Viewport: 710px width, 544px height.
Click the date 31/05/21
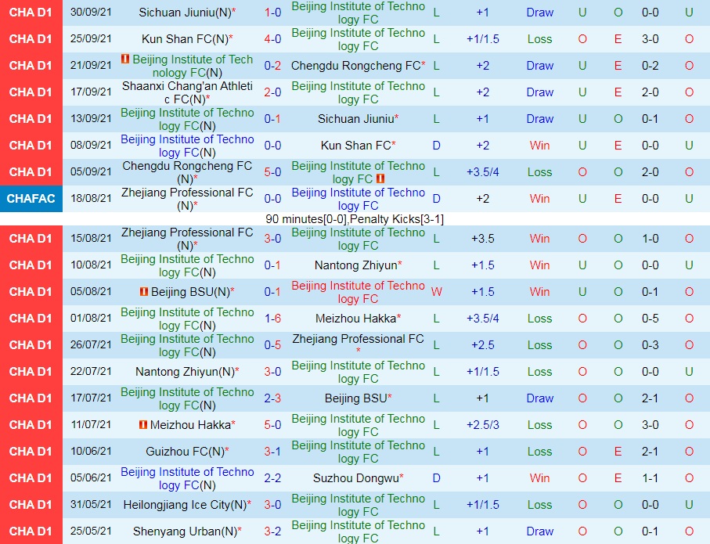[91, 505]
